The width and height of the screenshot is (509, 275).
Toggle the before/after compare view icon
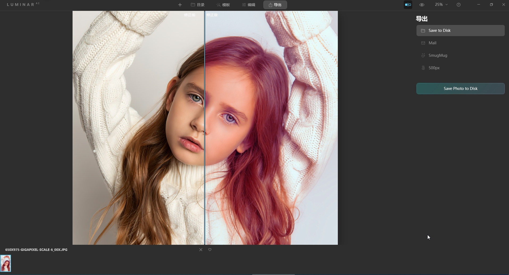pyautogui.click(x=408, y=5)
